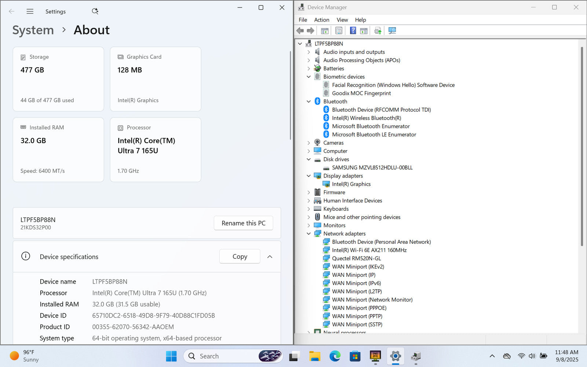This screenshot has height=367, width=587.
Task: Click Scan for hardware changes icon
Action: tap(392, 31)
